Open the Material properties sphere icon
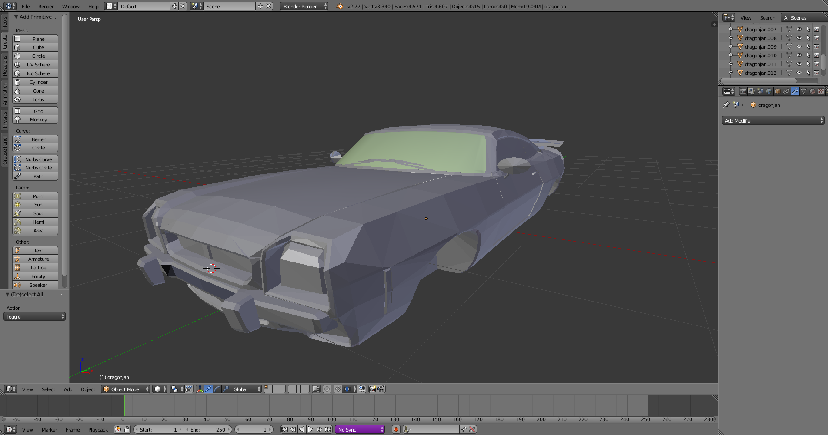828x435 pixels. [812, 91]
